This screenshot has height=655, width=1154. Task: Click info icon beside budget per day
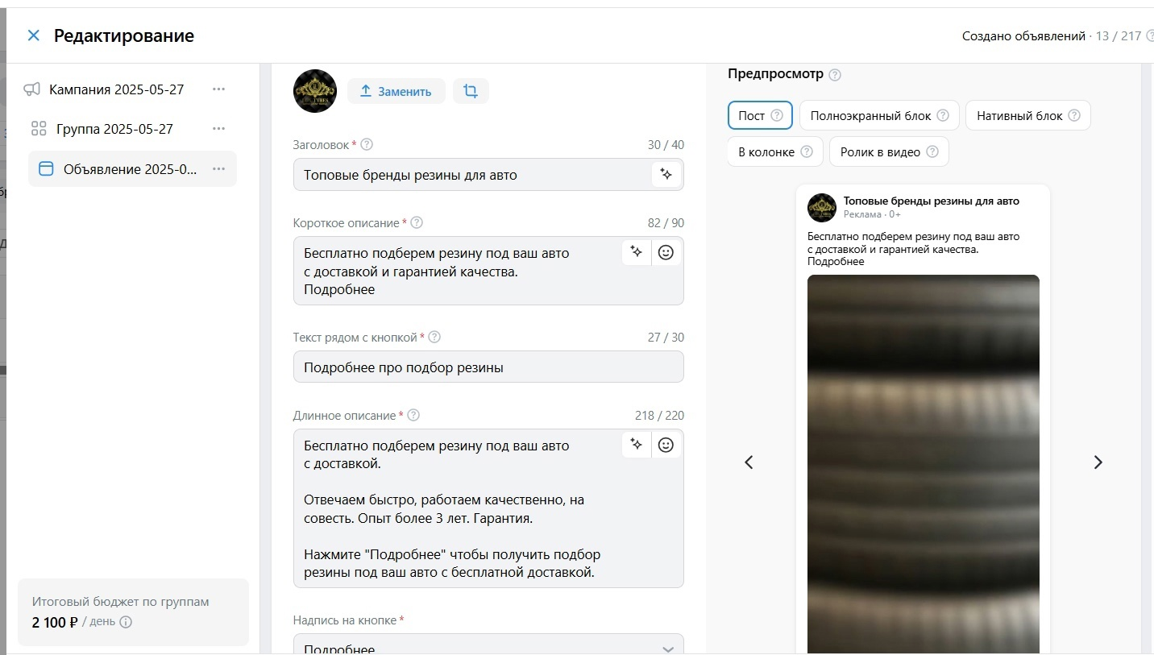click(126, 622)
